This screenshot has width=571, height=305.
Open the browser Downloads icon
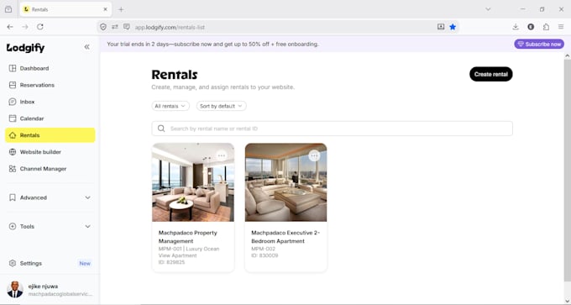point(516,27)
